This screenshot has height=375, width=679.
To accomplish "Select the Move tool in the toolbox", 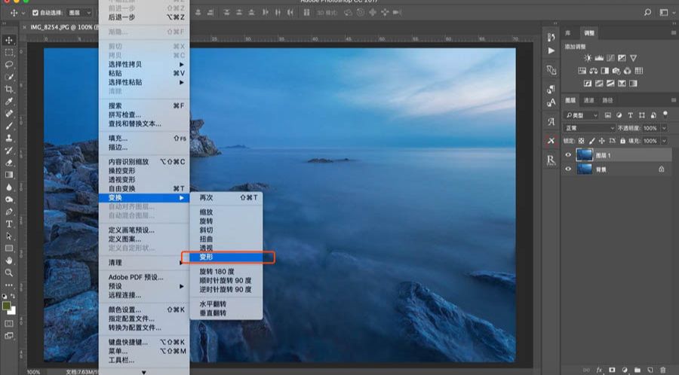I will click(8, 40).
